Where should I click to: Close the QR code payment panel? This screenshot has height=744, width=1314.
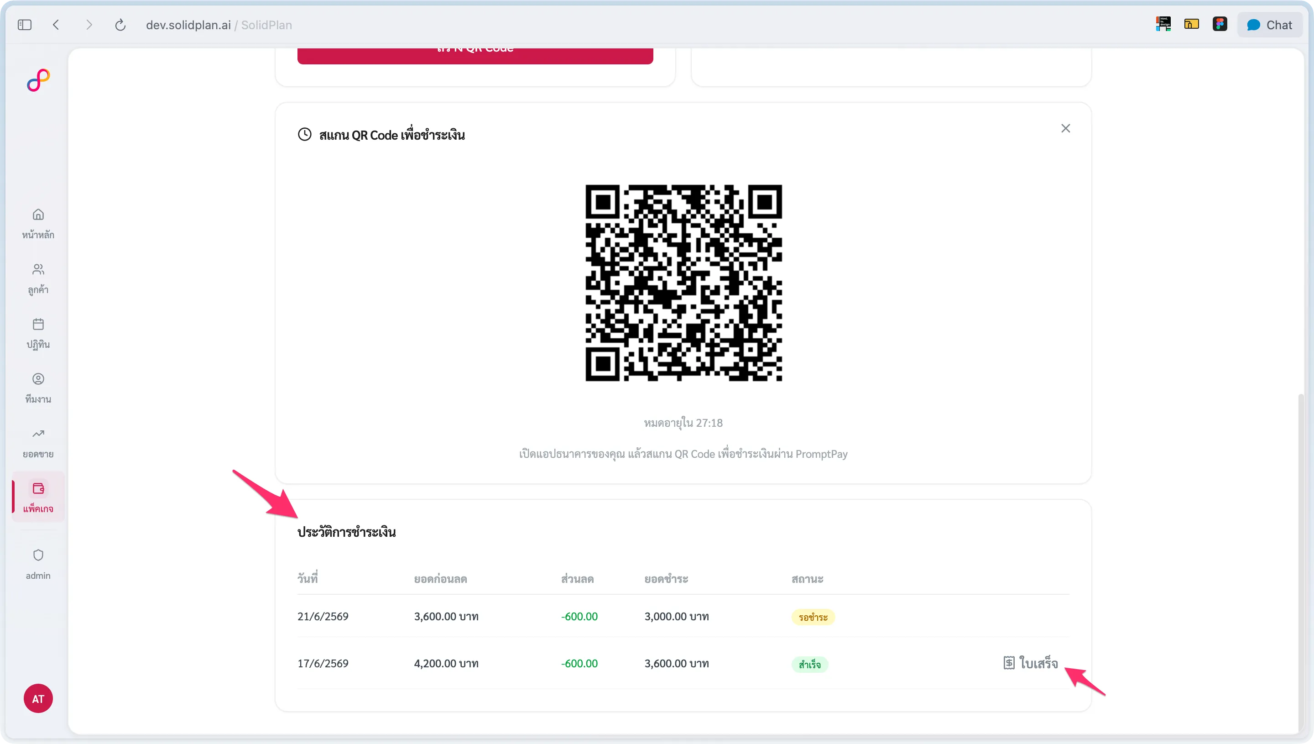pos(1065,128)
